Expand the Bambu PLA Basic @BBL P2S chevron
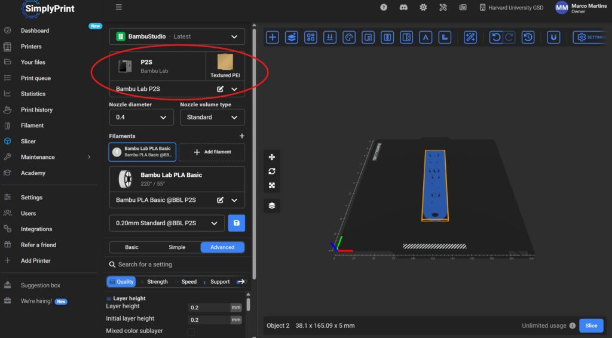The height and width of the screenshot is (338, 612). point(234,200)
